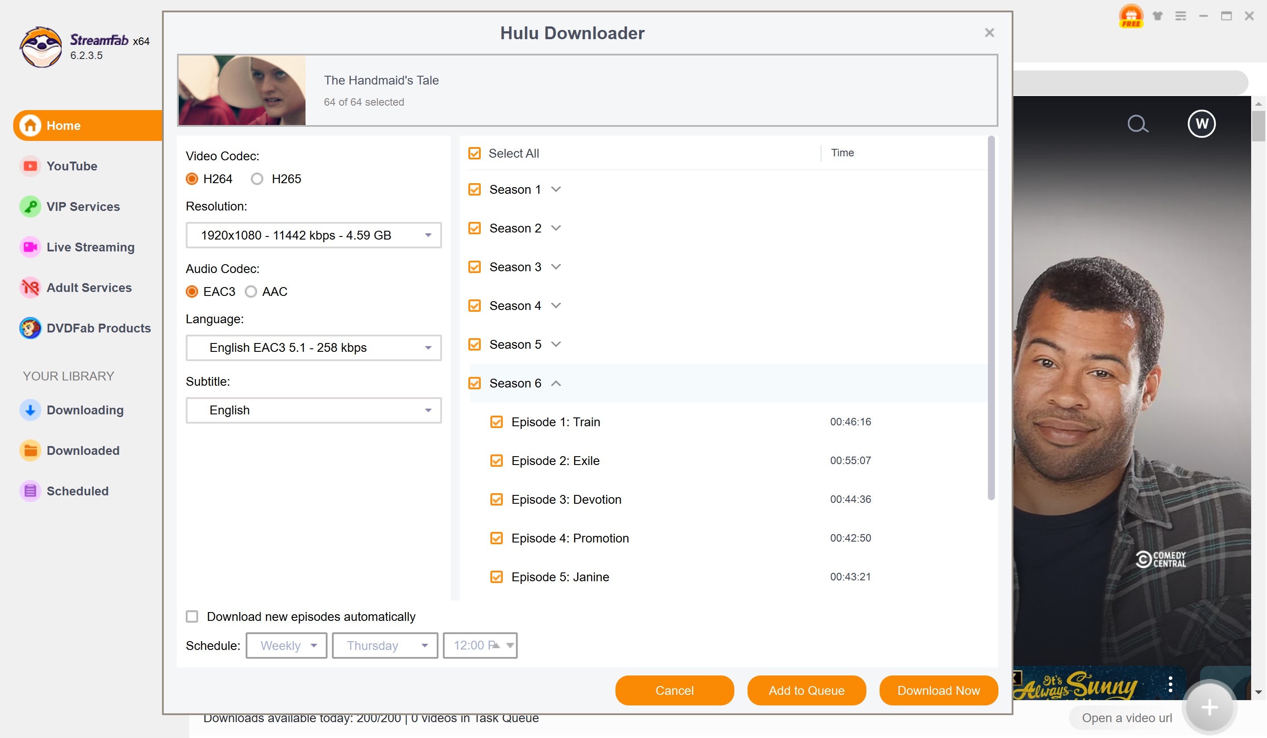Open the Language dropdown
The image size is (1267, 738).
click(x=314, y=348)
